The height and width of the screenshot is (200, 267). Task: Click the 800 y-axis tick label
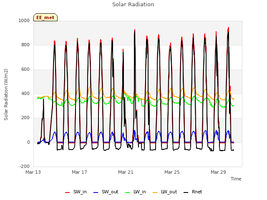point(25,45)
